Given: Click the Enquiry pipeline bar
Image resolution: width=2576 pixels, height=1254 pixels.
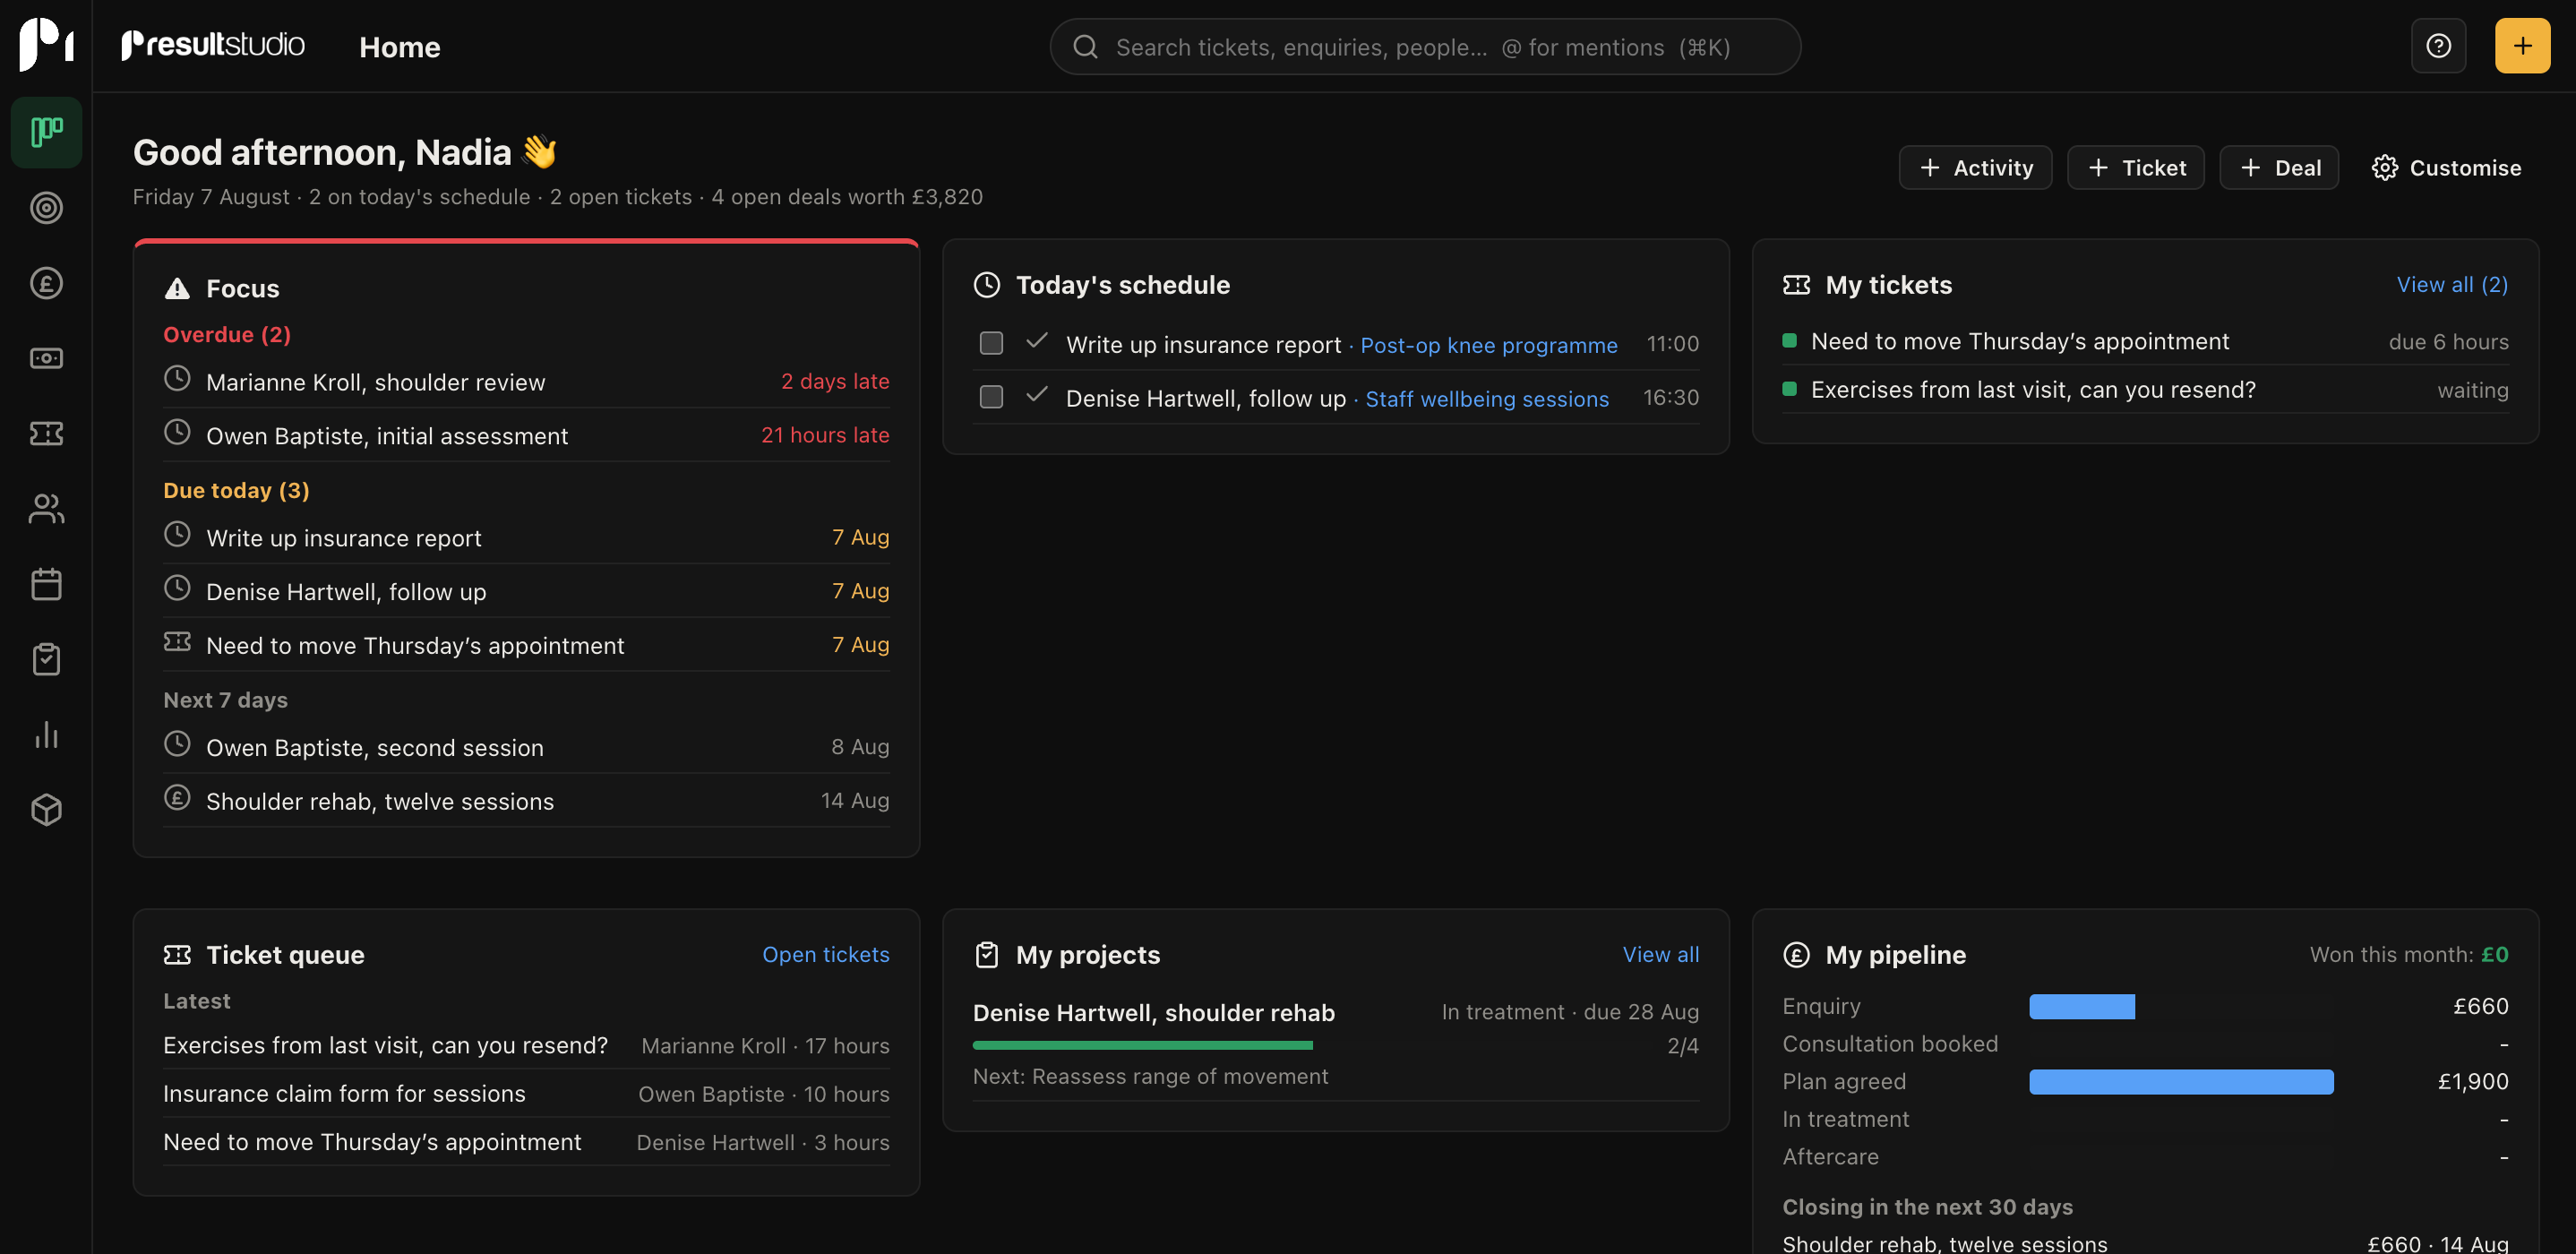Looking at the screenshot, I should pos(2082,1006).
